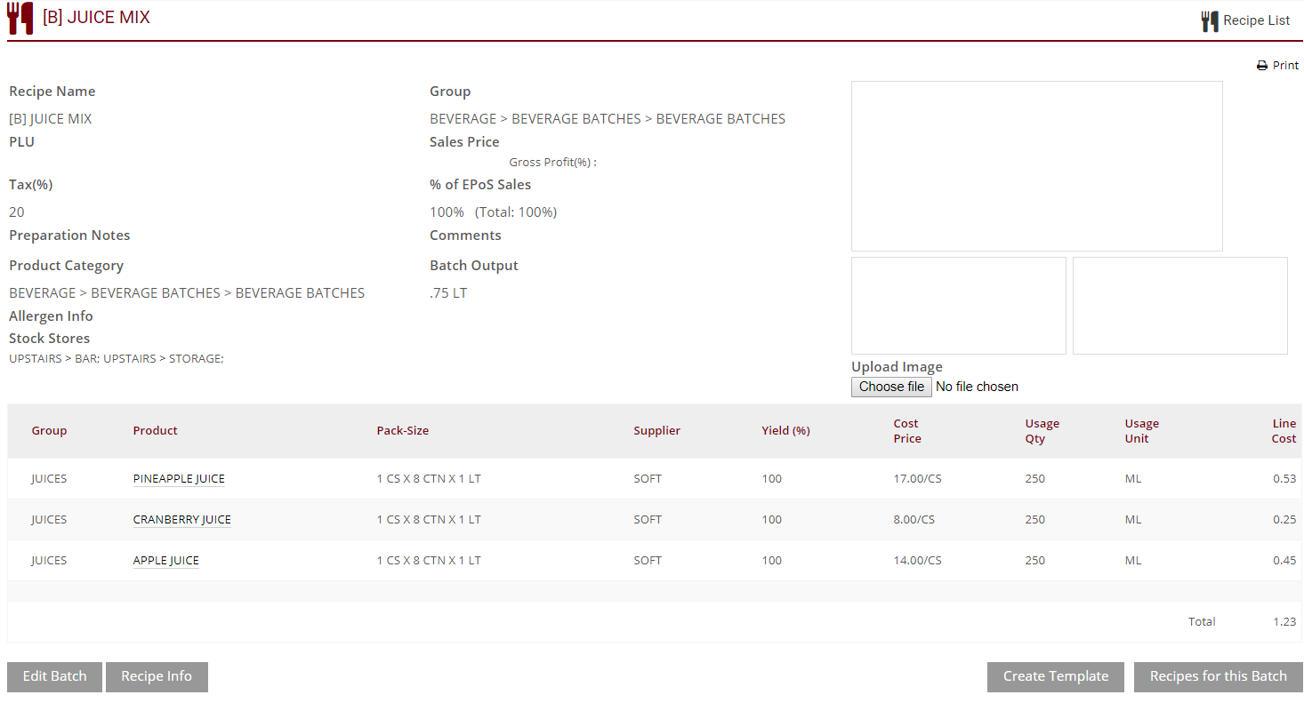The image size is (1304, 703).
Task: View the APPLE JUICE ingredient page
Action: click(x=165, y=560)
